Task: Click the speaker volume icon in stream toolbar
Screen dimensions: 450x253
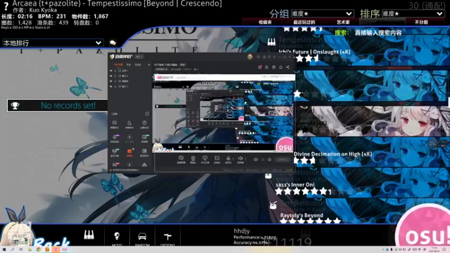Action: (240, 160)
